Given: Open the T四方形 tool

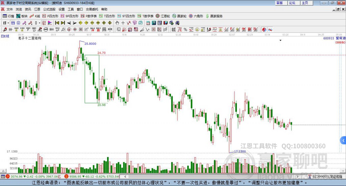Looking at the screenshot, I should pos(107,16).
